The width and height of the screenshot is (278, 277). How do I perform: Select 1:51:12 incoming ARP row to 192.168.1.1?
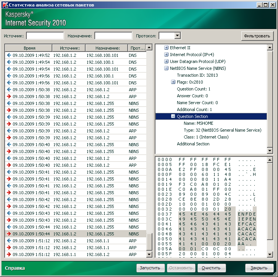click(76, 241)
